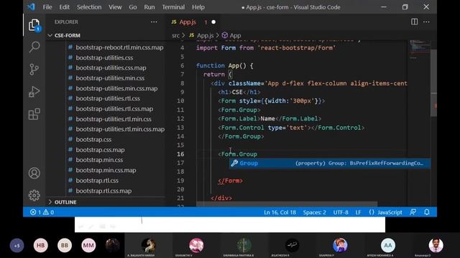The image size is (460, 258).
Task: Open bootstrap-utilities.rtl.css file
Action: click(108, 99)
